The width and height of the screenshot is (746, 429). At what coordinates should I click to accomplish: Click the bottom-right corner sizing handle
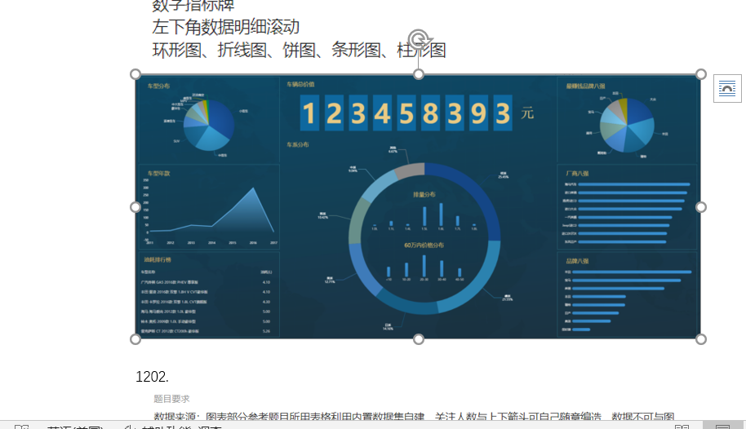point(701,339)
